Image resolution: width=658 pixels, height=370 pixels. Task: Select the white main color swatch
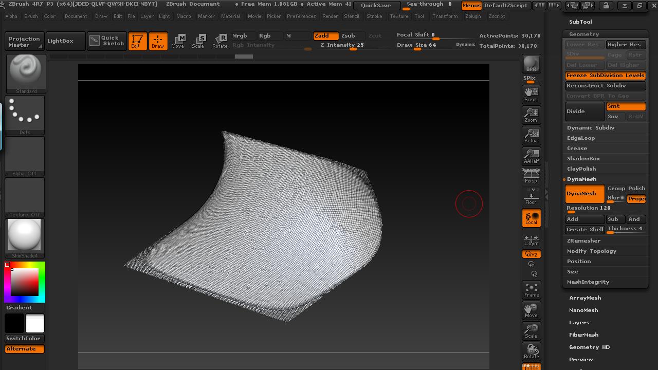[35, 323]
